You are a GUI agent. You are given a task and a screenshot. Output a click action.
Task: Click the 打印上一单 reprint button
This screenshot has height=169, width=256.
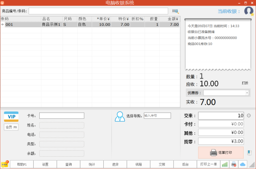click(209, 164)
